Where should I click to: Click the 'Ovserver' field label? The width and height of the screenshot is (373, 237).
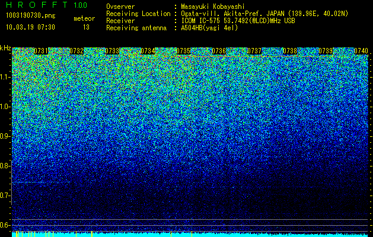[x=120, y=7]
